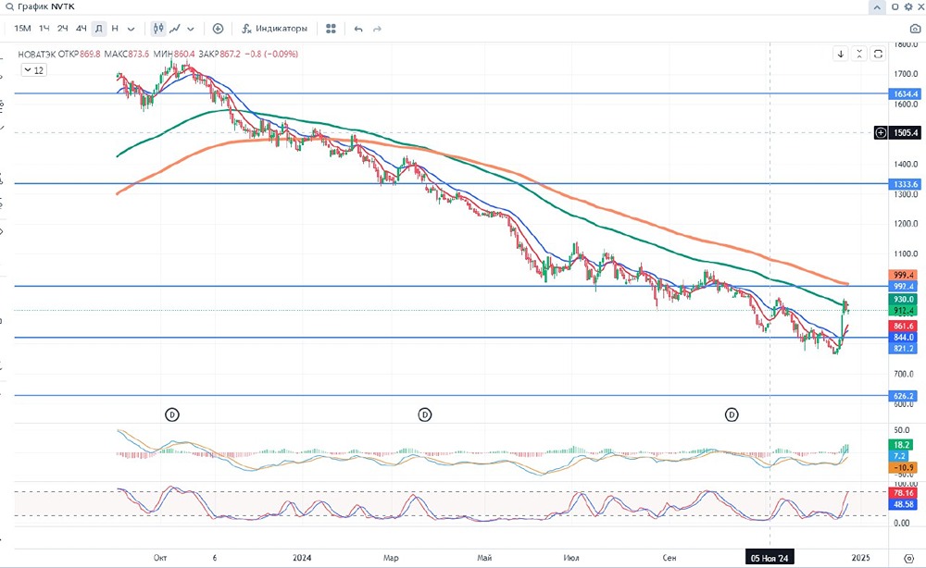926x568 pixels.
Task: Click the График NVTK title
Action: click(46, 6)
